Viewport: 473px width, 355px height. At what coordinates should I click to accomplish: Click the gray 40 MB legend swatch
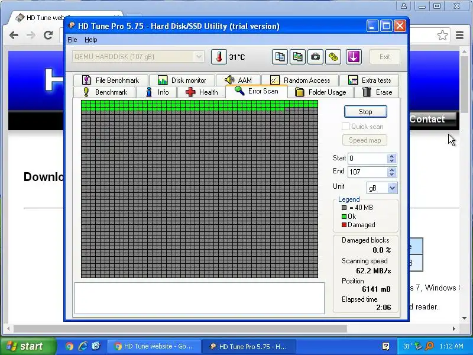click(x=344, y=208)
